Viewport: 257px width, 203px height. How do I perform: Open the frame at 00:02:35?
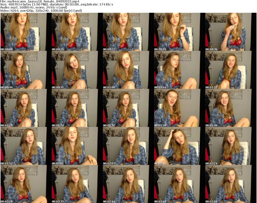(x=77, y=184)
